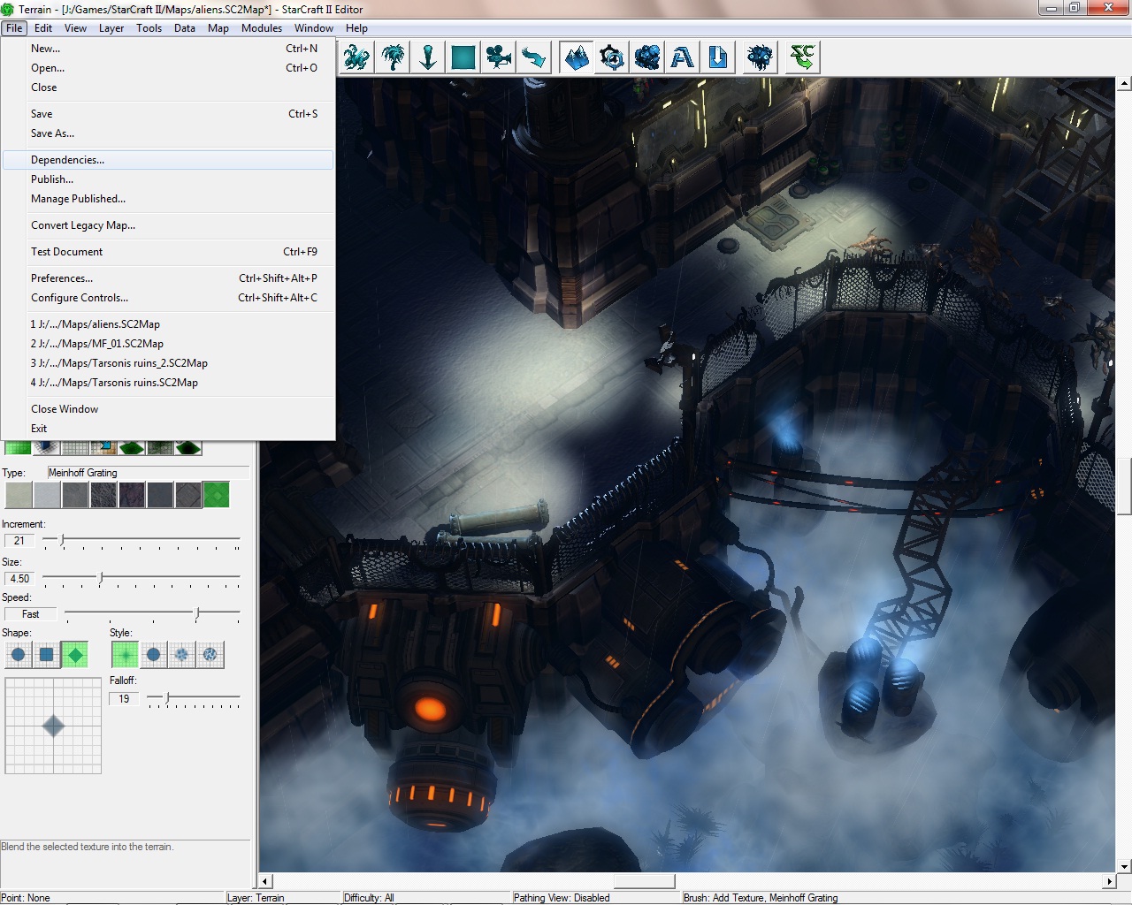Open the Import module down-arrow icon
This screenshot has height=905, width=1132.
click(x=718, y=58)
